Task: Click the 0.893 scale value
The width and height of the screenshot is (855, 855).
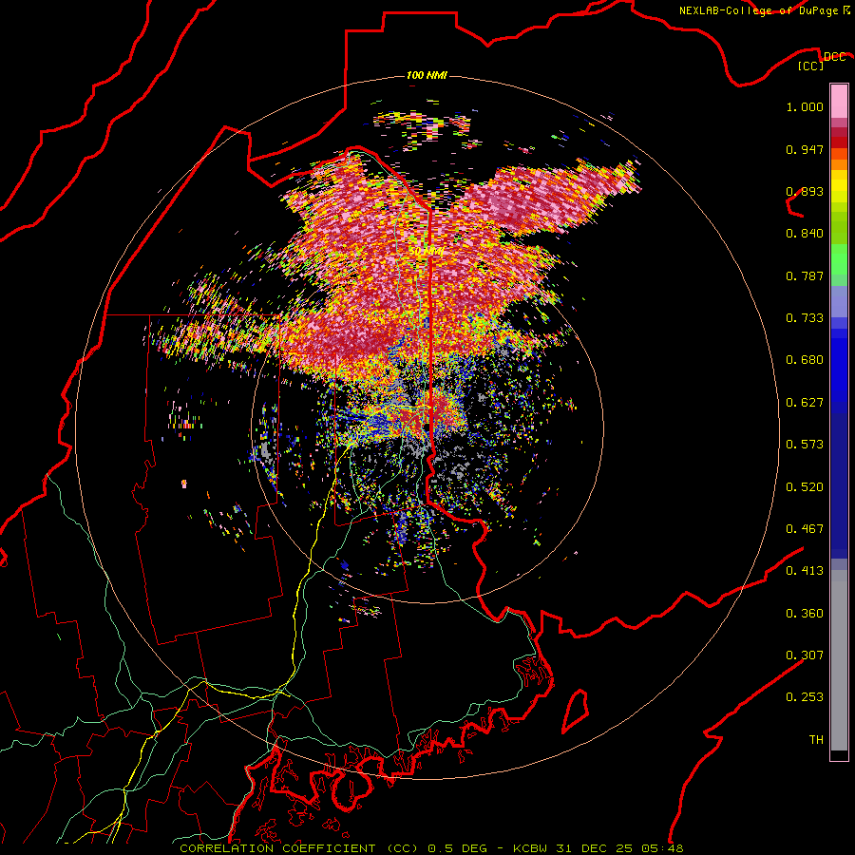Action: (805, 191)
